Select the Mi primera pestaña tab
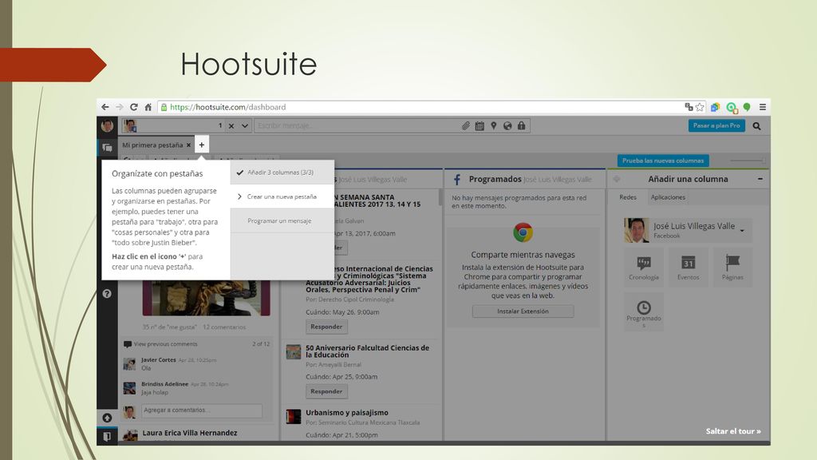 click(152, 145)
